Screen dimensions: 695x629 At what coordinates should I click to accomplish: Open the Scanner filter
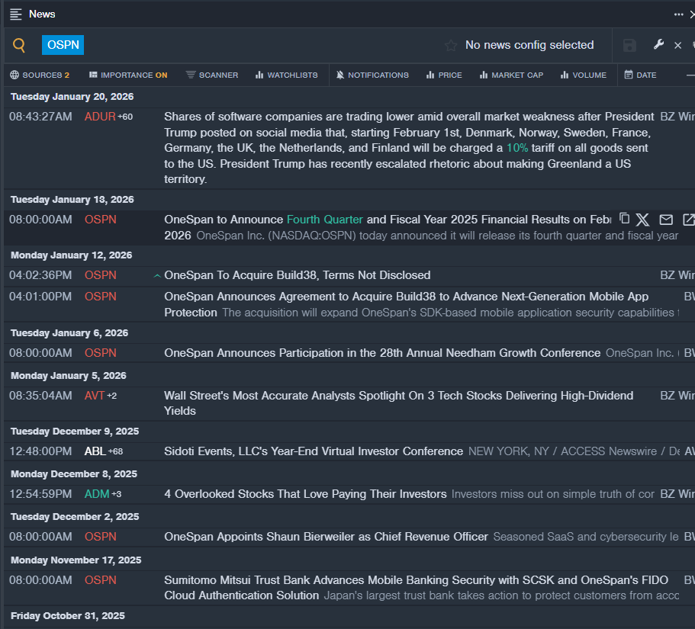(x=212, y=75)
